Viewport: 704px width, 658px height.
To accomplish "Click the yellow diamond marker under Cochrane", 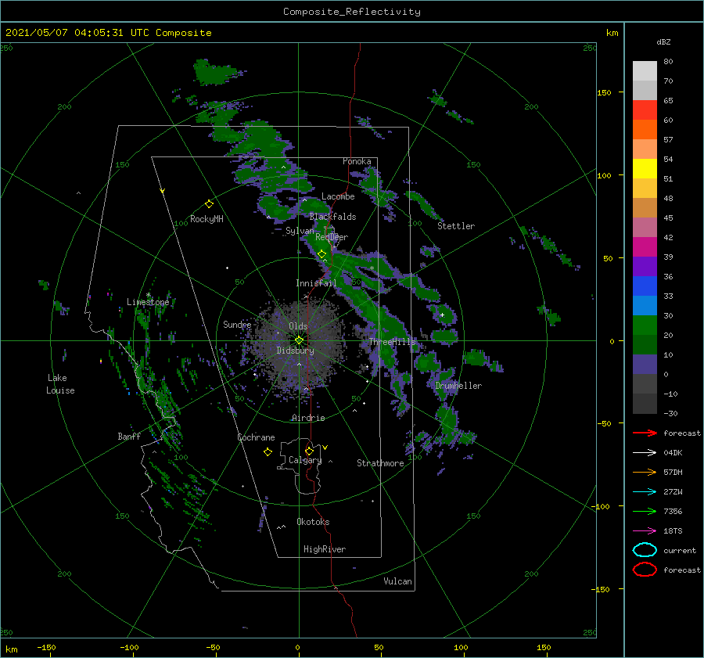I will point(268,452).
